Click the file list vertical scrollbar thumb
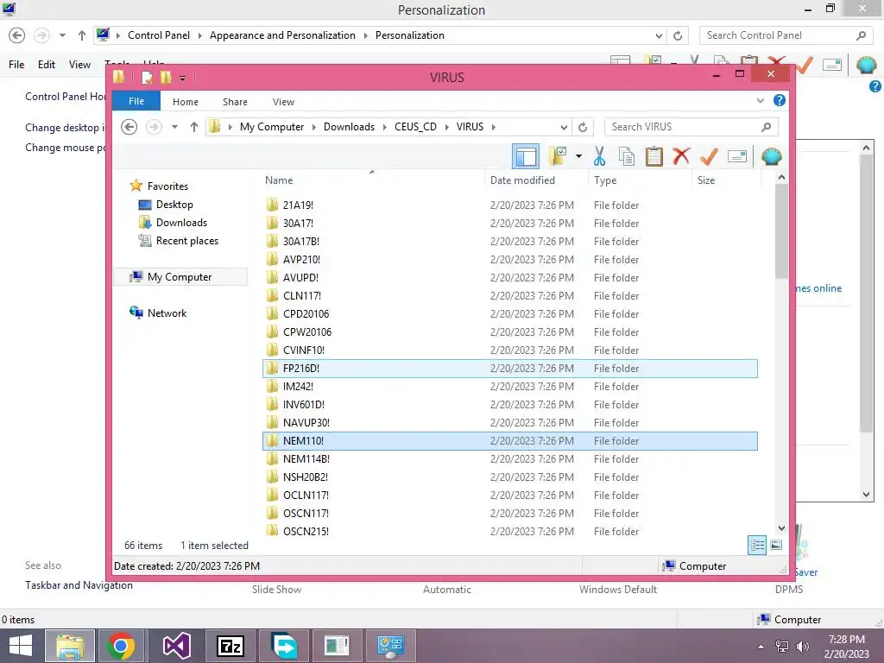 point(781,231)
